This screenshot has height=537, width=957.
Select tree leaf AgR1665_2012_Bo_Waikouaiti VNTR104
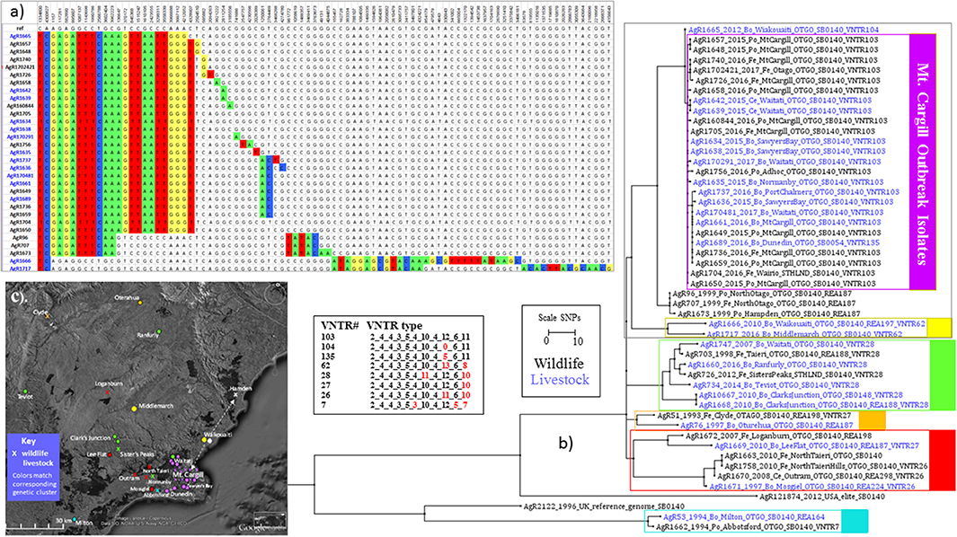click(784, 30)
